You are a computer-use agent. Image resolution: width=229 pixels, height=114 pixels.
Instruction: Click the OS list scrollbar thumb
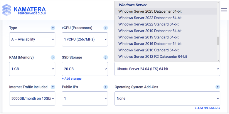218,41
